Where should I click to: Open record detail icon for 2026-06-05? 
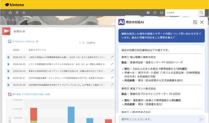(8, 64)
